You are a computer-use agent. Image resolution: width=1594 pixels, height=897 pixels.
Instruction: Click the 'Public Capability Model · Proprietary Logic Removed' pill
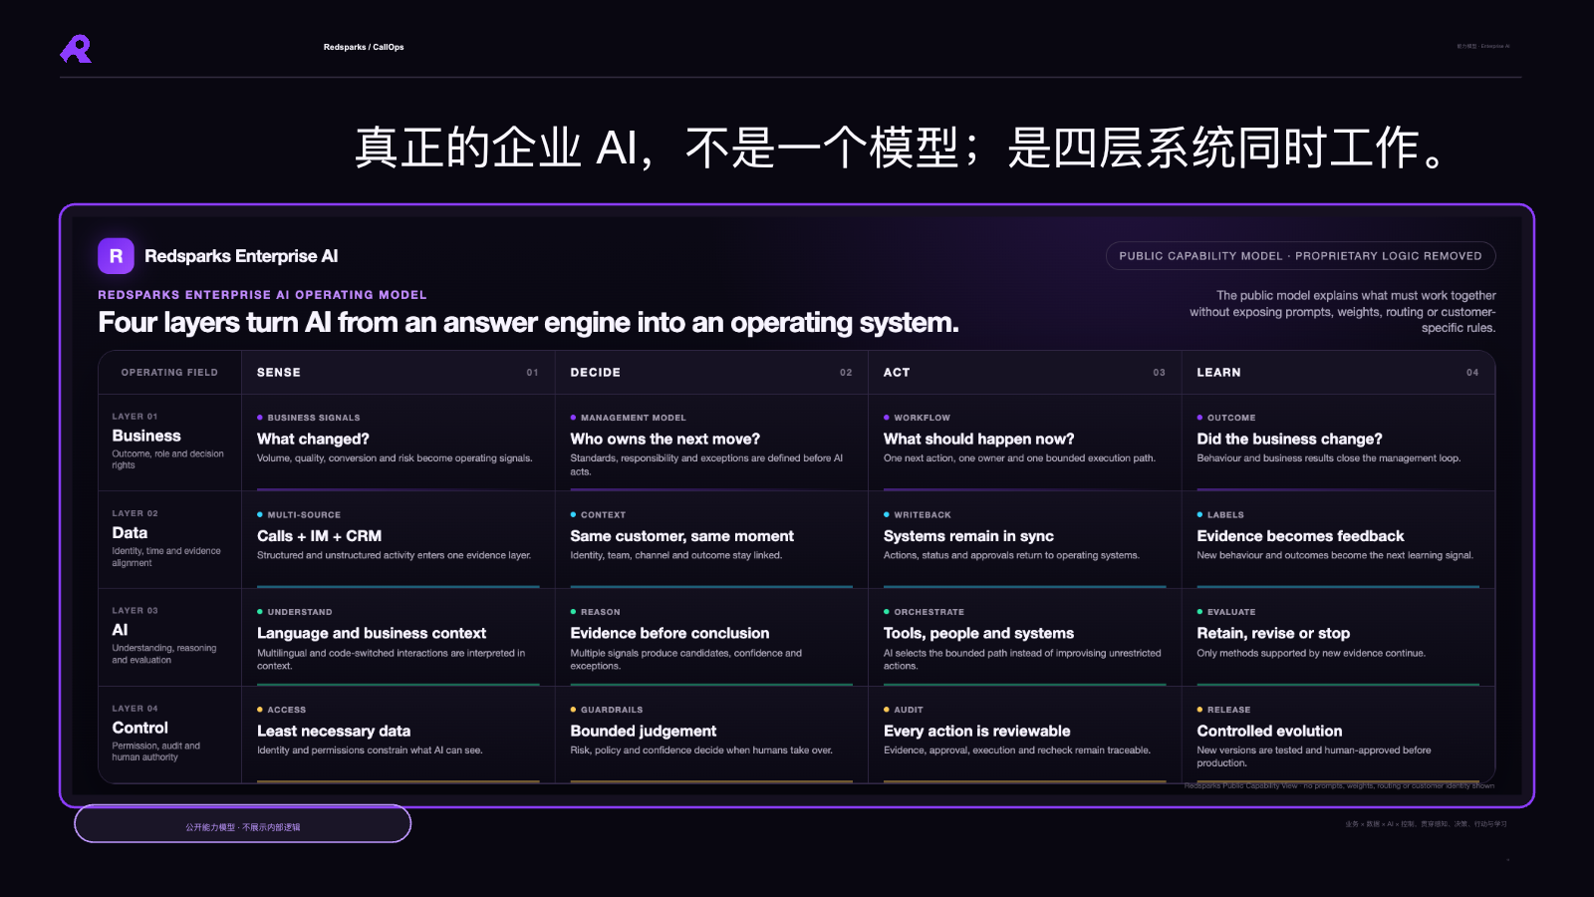click(x=1300, y=256)
